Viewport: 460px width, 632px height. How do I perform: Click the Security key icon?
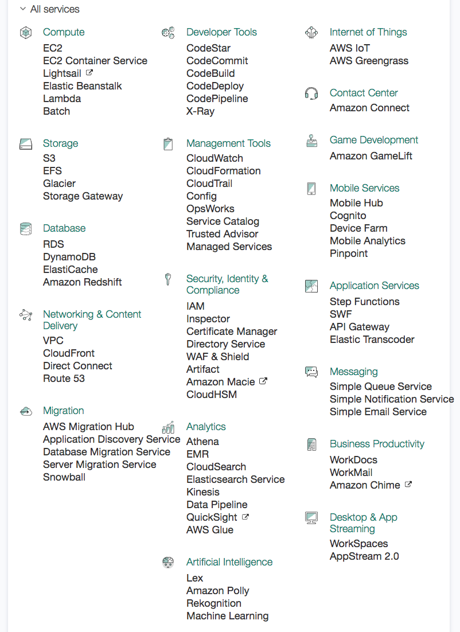(168, 279)
